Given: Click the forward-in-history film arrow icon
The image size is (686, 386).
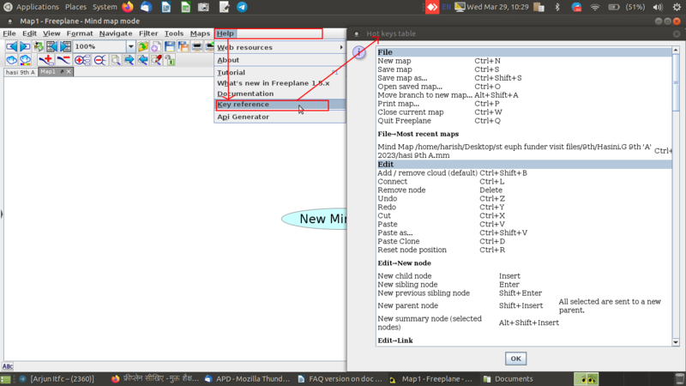Looking at the screenshot, I should click(x=66, y=46).
